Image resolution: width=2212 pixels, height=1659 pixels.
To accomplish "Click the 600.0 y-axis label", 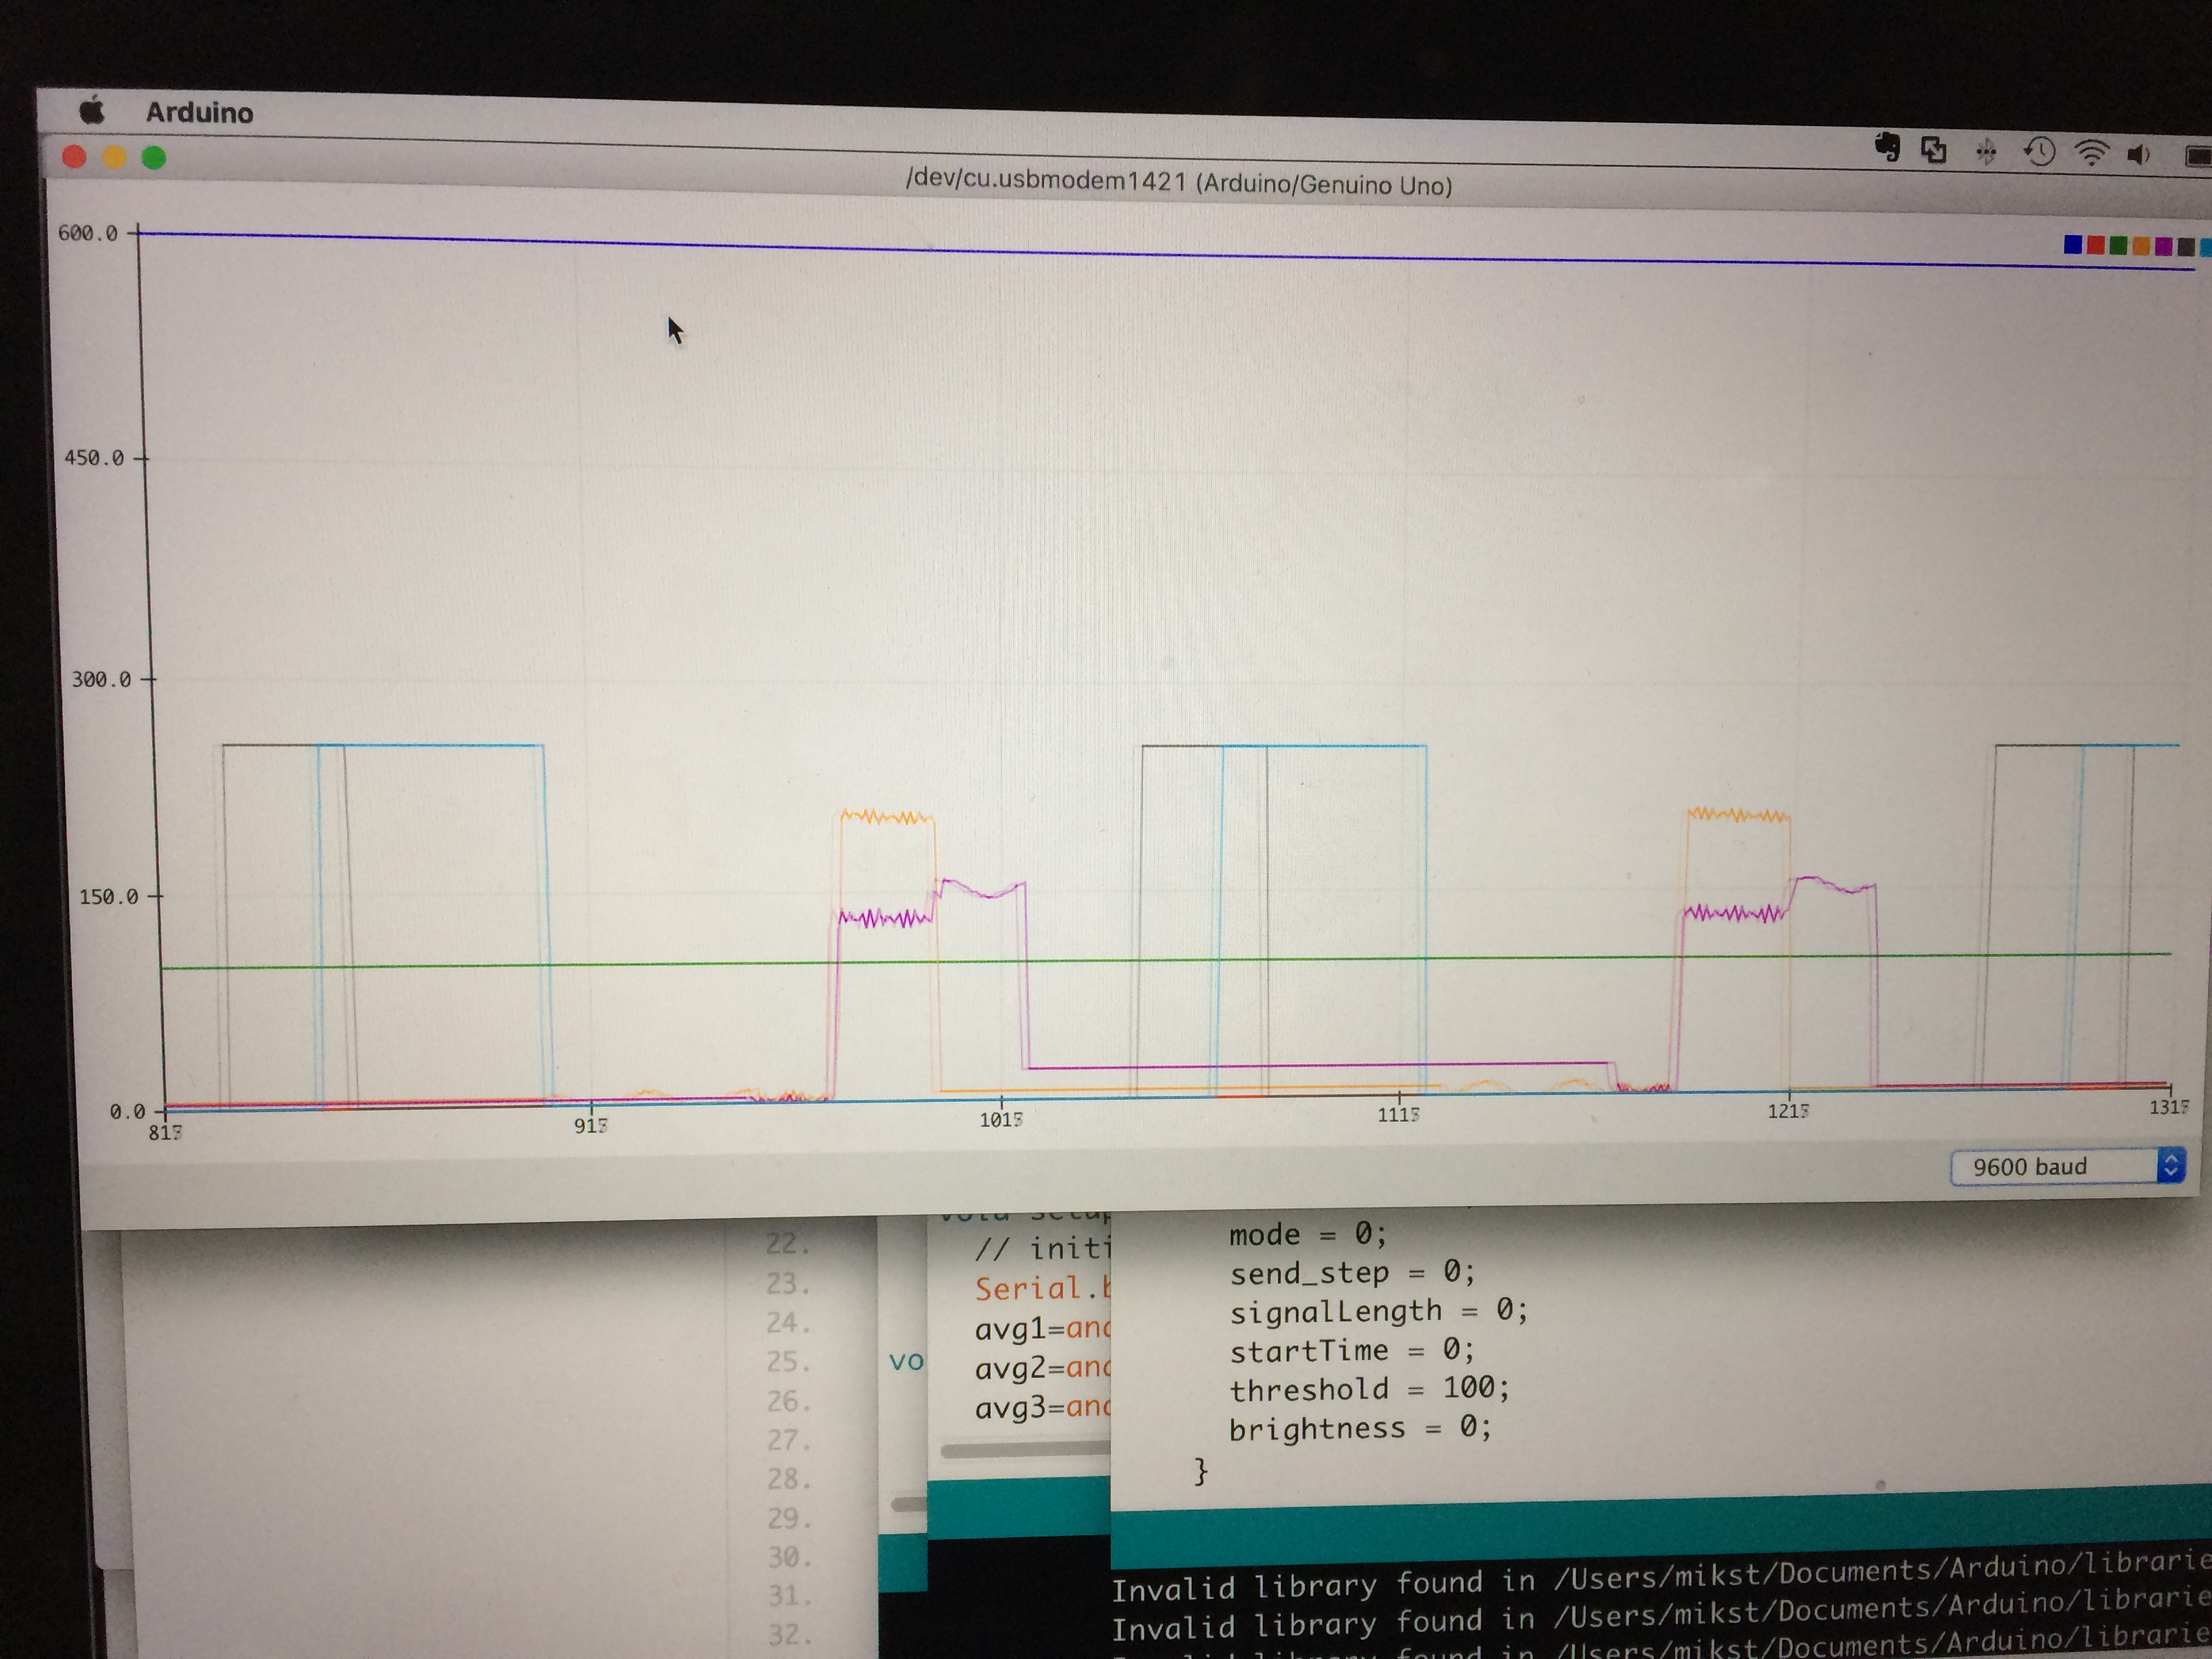I will (88, 234).
